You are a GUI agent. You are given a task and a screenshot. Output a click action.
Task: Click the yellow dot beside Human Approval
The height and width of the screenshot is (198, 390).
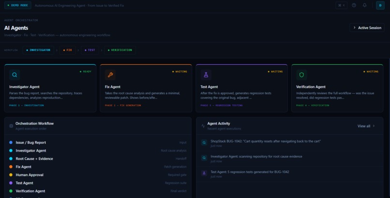pos(11,175)
